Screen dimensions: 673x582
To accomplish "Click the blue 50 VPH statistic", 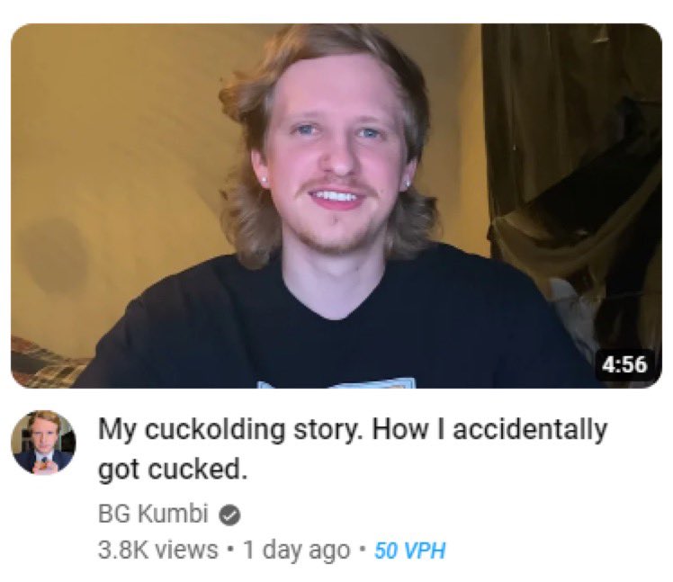I will click(410, 551).
